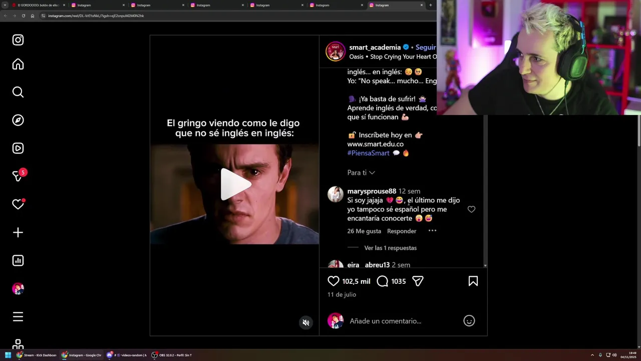This screenshot has height=361, width=641.
Task: Open system tray volume icon
Action: pos(614,355)
